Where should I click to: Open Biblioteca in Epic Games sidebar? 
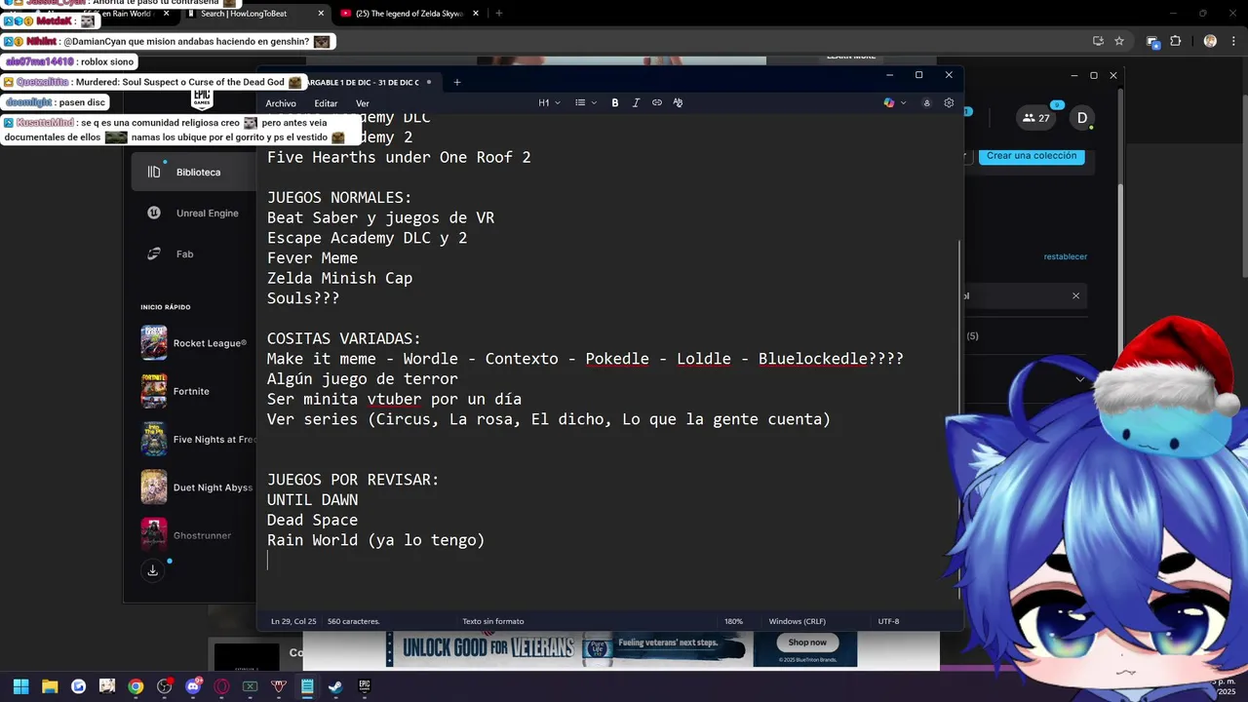click(193, 172)
